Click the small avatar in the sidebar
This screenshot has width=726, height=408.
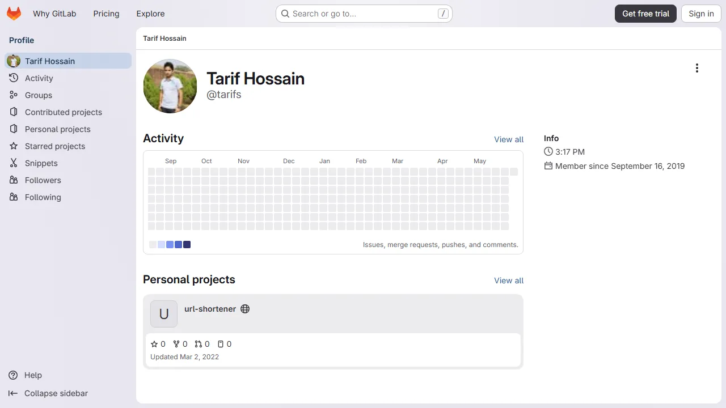click(14, 61)
